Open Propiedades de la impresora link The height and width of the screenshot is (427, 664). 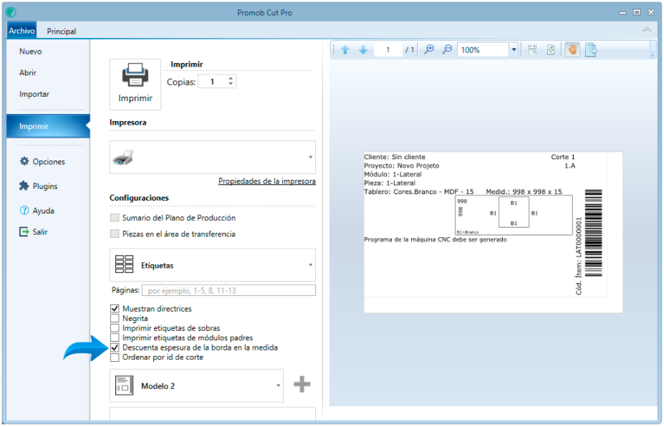pos(266,181)
